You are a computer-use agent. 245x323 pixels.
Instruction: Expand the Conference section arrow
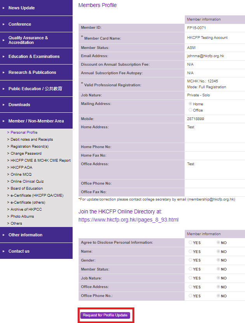pyautogui.click(x=3, y=24)
